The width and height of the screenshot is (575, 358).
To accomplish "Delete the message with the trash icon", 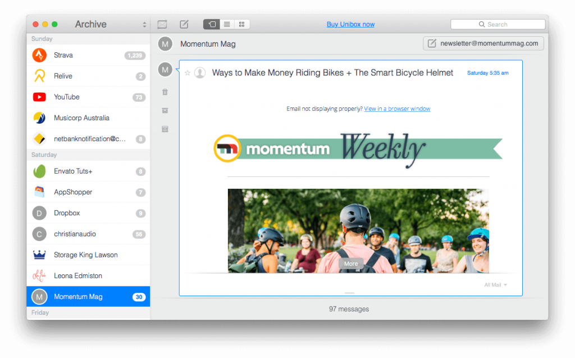I will 165,92.
